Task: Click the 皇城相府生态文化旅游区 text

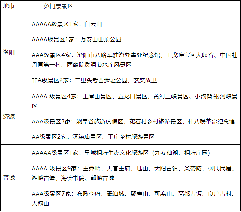Action: coord(116,153)
